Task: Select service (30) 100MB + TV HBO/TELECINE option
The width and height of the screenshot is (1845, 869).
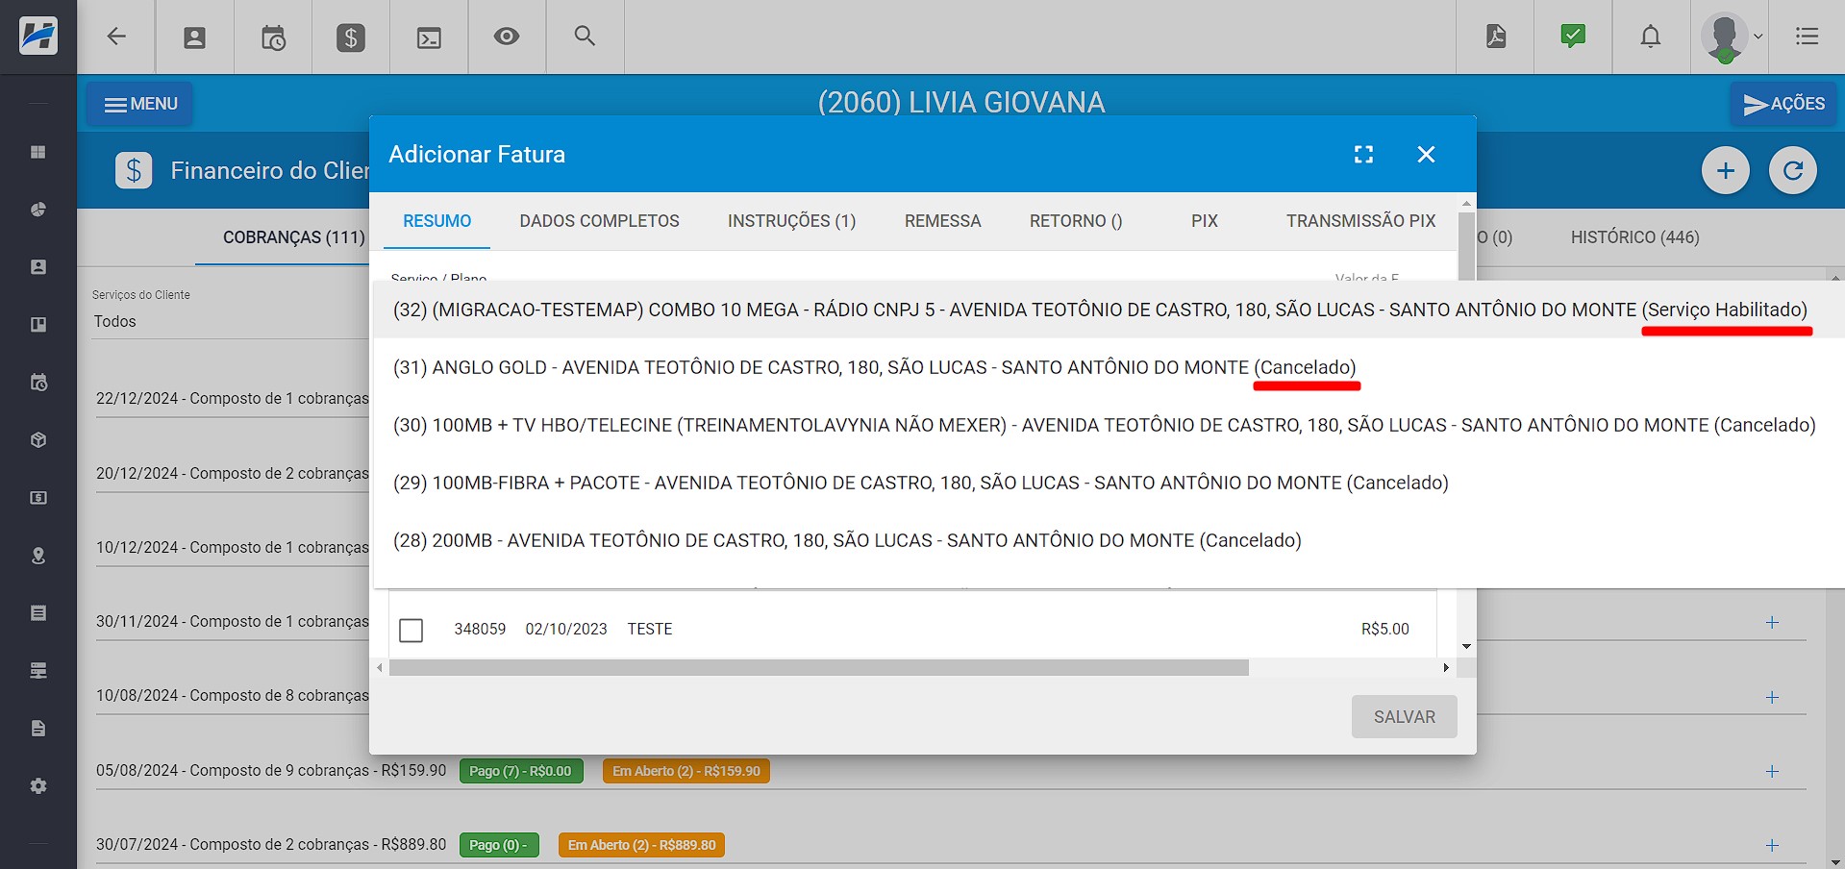Action: pyautogui.click(x=1109, y=425)
